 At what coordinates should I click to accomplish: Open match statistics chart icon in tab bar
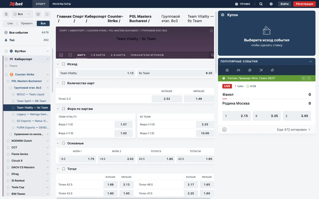tap(61, 55)
